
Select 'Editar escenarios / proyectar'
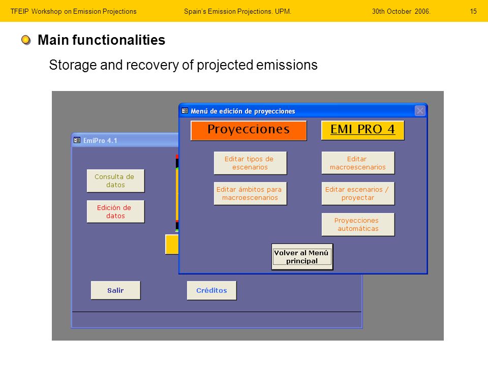click(x=358, y=193)
